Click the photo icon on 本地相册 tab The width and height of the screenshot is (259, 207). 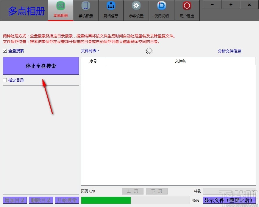click(60, 5)
